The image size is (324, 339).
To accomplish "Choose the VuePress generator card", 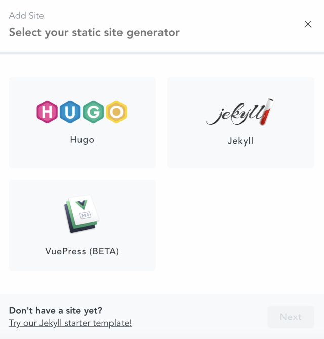I will tap(83, 225).
